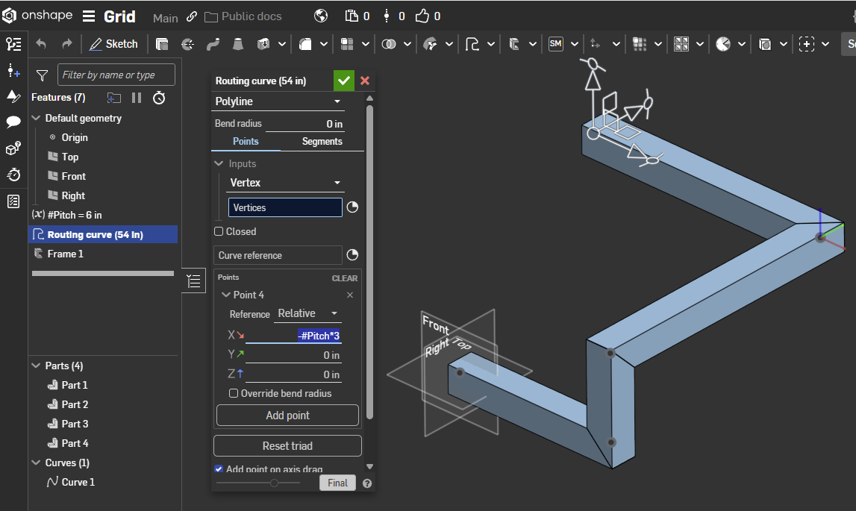Click the Add point button

pyautogui.click(x=287, y=416)
